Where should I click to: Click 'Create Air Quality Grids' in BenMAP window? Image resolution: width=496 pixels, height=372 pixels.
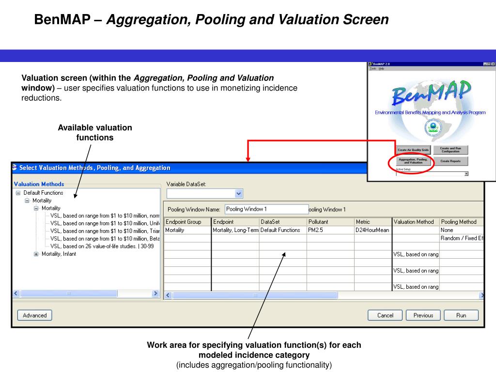(413, 150)
